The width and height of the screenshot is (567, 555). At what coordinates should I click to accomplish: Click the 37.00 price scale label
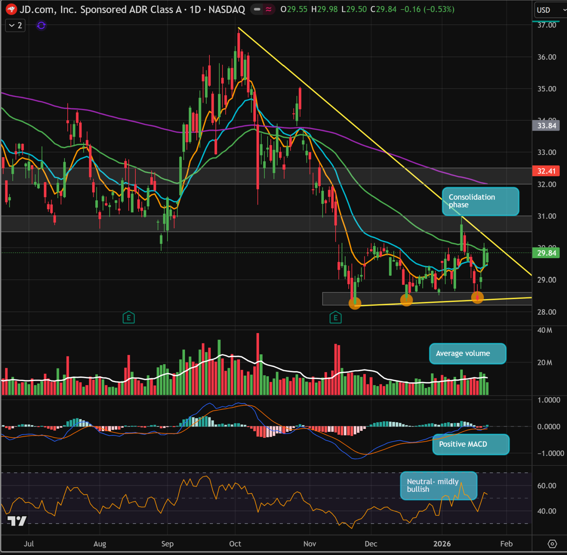click(x=547, y=25)
